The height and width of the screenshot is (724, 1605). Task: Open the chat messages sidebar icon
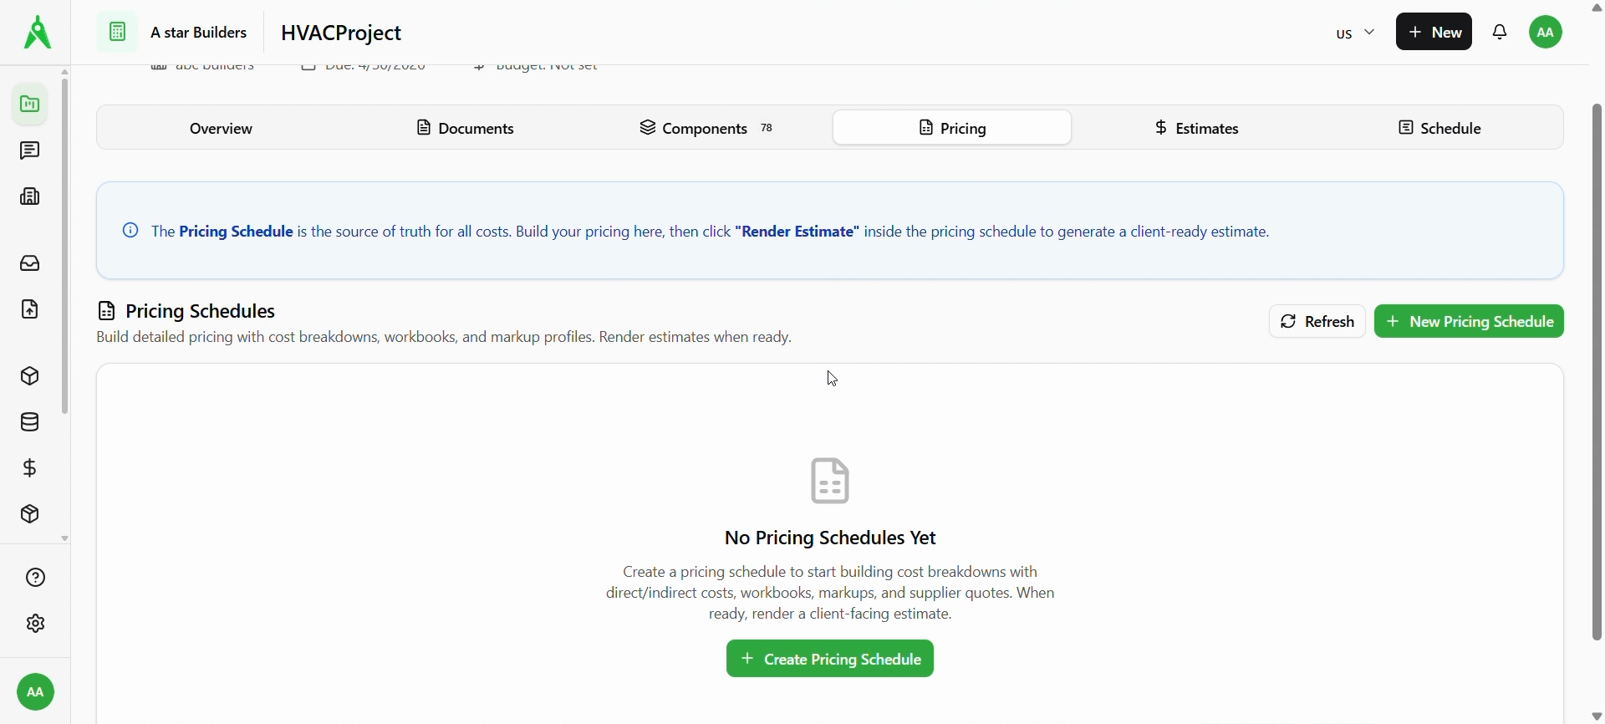(x=30, y=151)
